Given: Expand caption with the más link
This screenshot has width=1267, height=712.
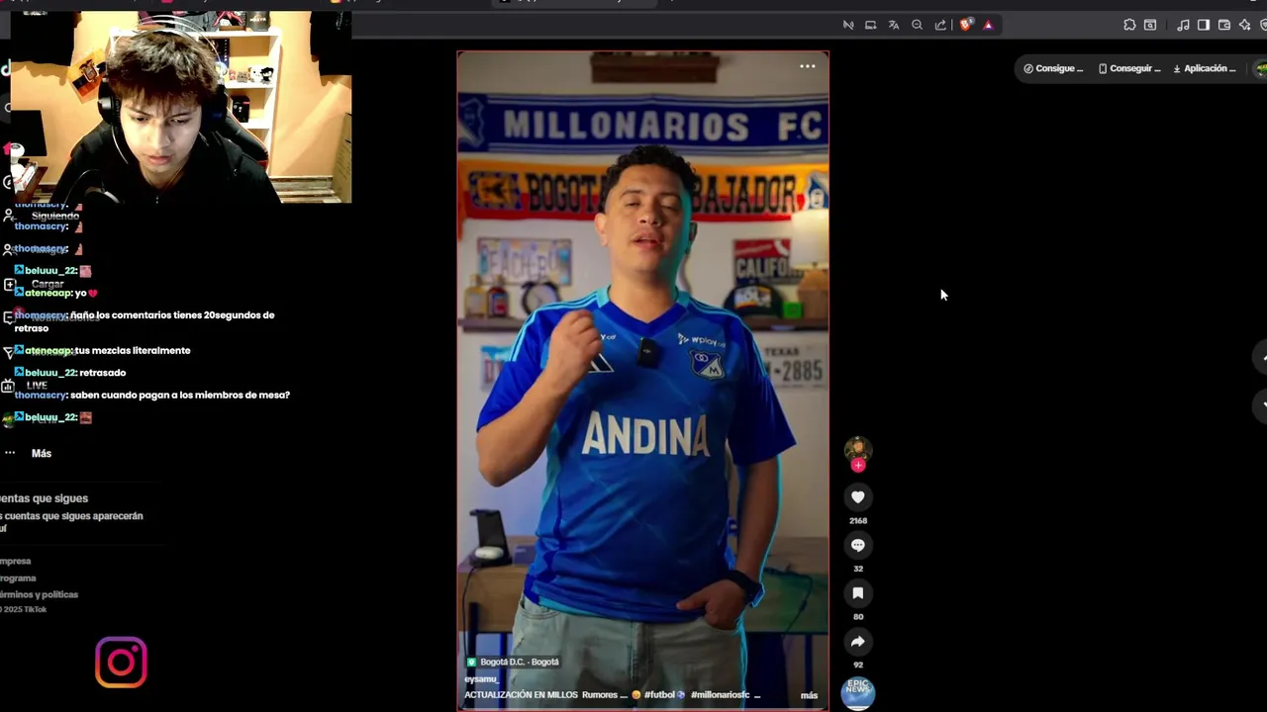Looking at the screenshot, I should pyautogui.click(x=809, y=695).
